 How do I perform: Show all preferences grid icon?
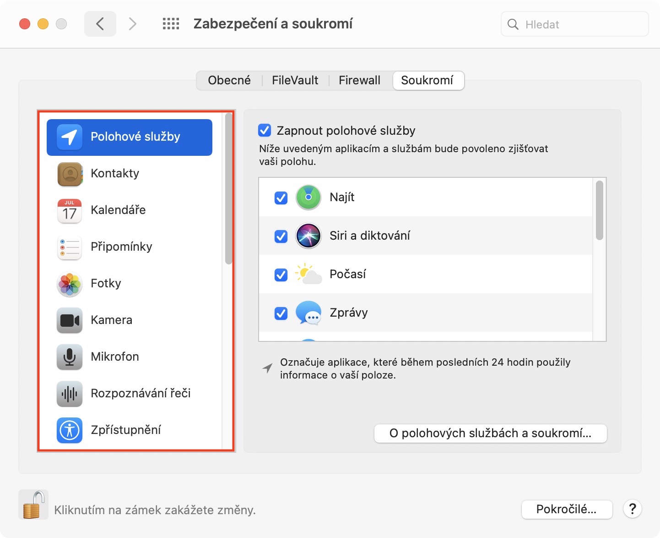[171, 24]
